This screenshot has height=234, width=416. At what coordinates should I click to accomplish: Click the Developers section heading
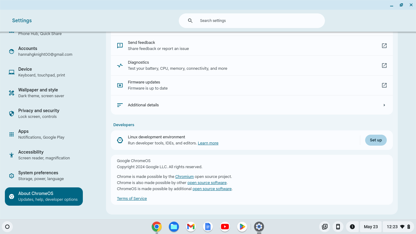124,125
